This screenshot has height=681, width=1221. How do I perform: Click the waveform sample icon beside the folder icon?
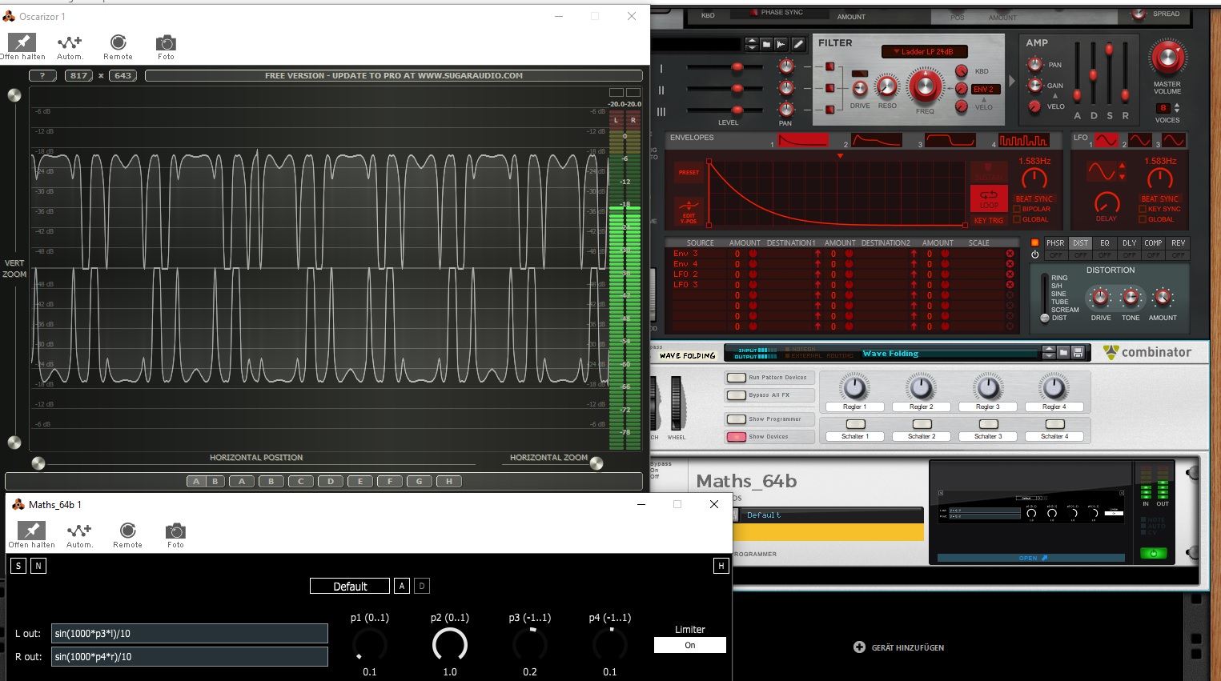pos(781,44)
